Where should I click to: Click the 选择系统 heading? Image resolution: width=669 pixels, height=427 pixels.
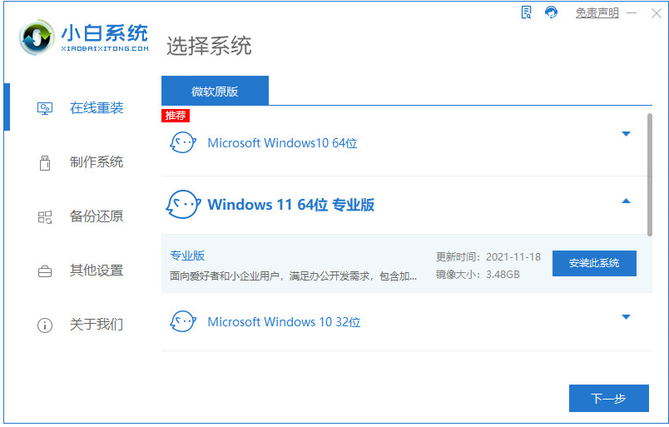tap(209, 46)
